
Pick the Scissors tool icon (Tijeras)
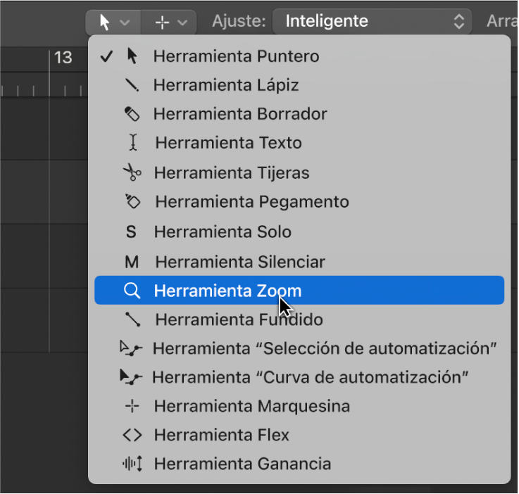pos(132,172)
